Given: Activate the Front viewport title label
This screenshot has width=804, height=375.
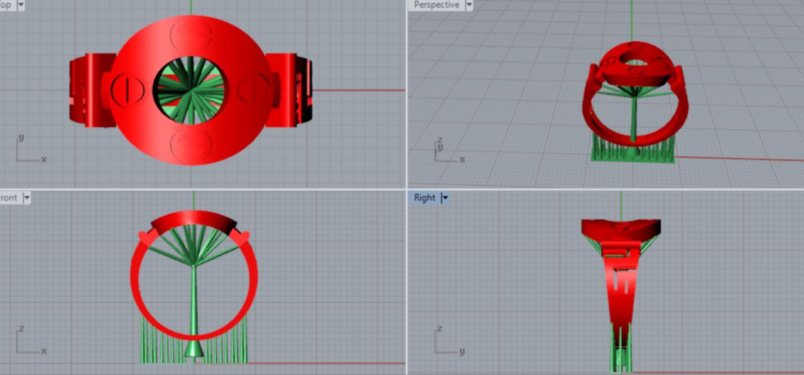Looking at the screenshot, I should pos(9,198).
